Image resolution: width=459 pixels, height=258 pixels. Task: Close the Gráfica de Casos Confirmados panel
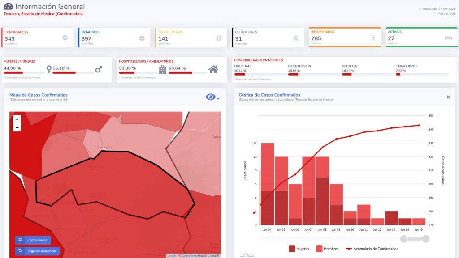coord(448,97)
